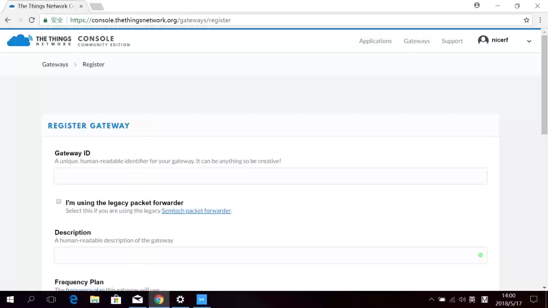Open the Chrome three-dot menu
548x308 pixels.
point(540,20)
